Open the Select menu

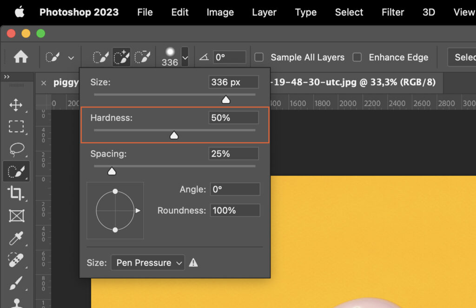pyautogui.click(x=349, y=13)
